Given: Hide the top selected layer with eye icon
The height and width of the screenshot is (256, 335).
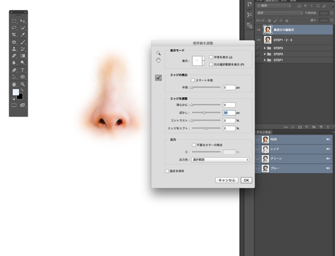Looking at the screenshot, I should pyautogui.click(x=259, y=30).
